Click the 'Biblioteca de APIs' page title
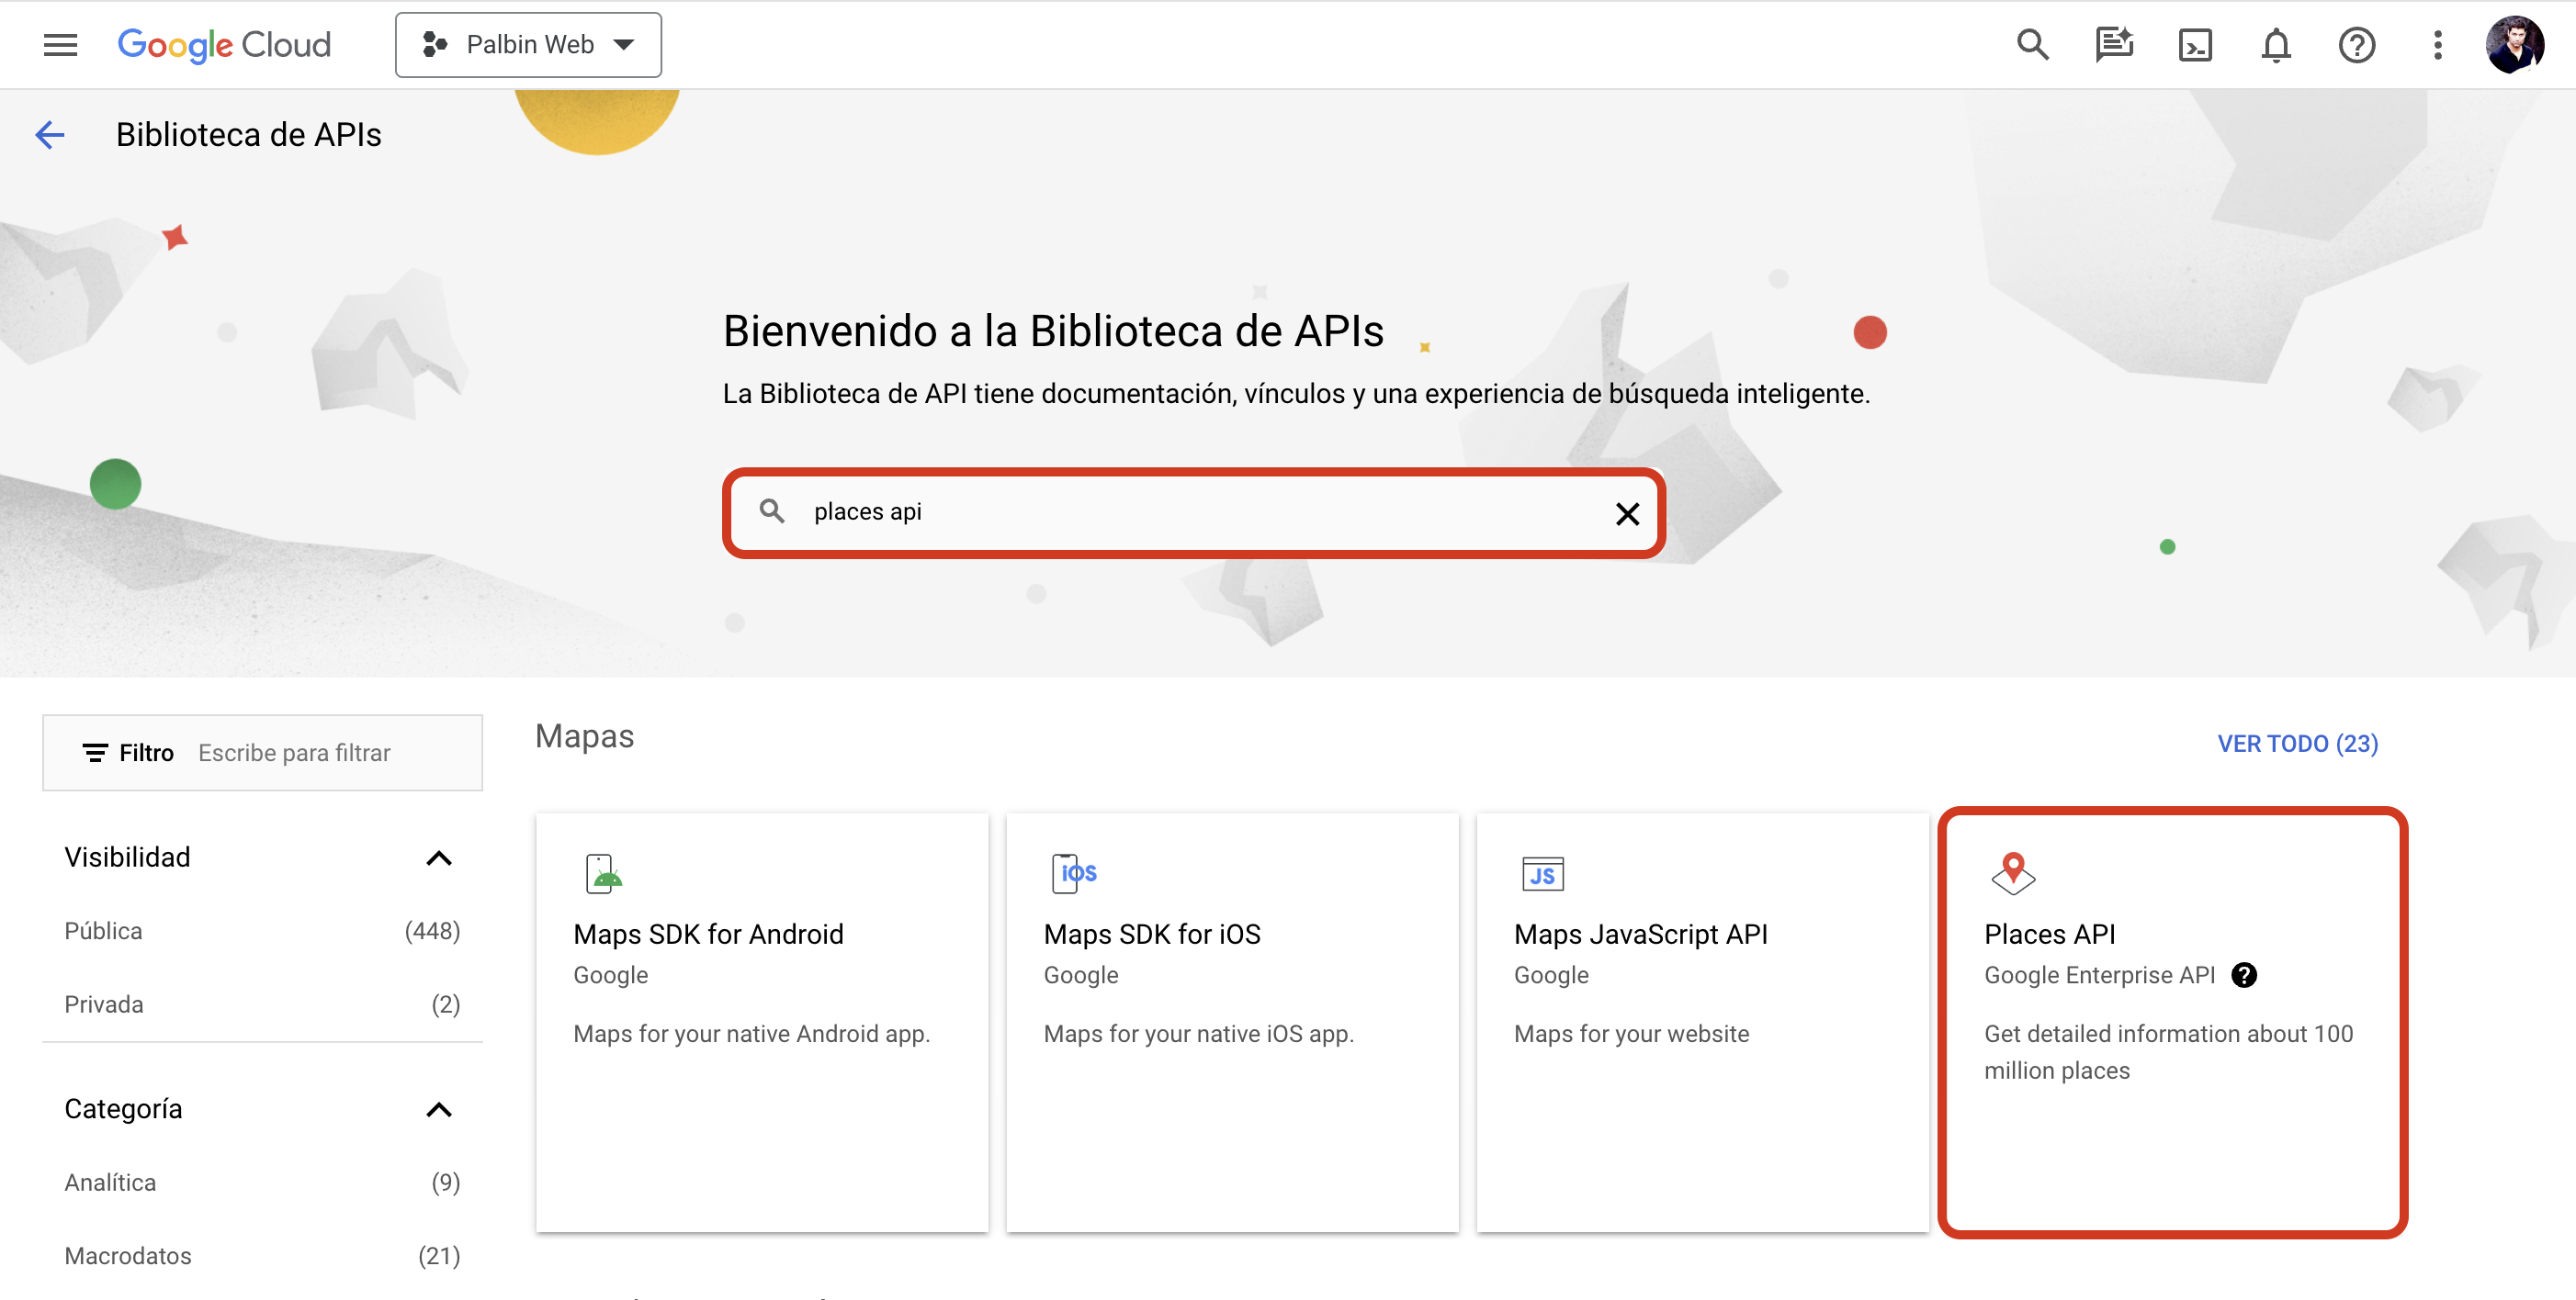2576x1300 pixels. [x=249, y=135]
